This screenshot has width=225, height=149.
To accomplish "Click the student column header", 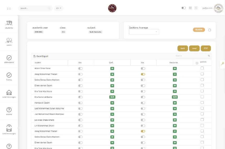I will pyautogui.click(x=38, y=63).
